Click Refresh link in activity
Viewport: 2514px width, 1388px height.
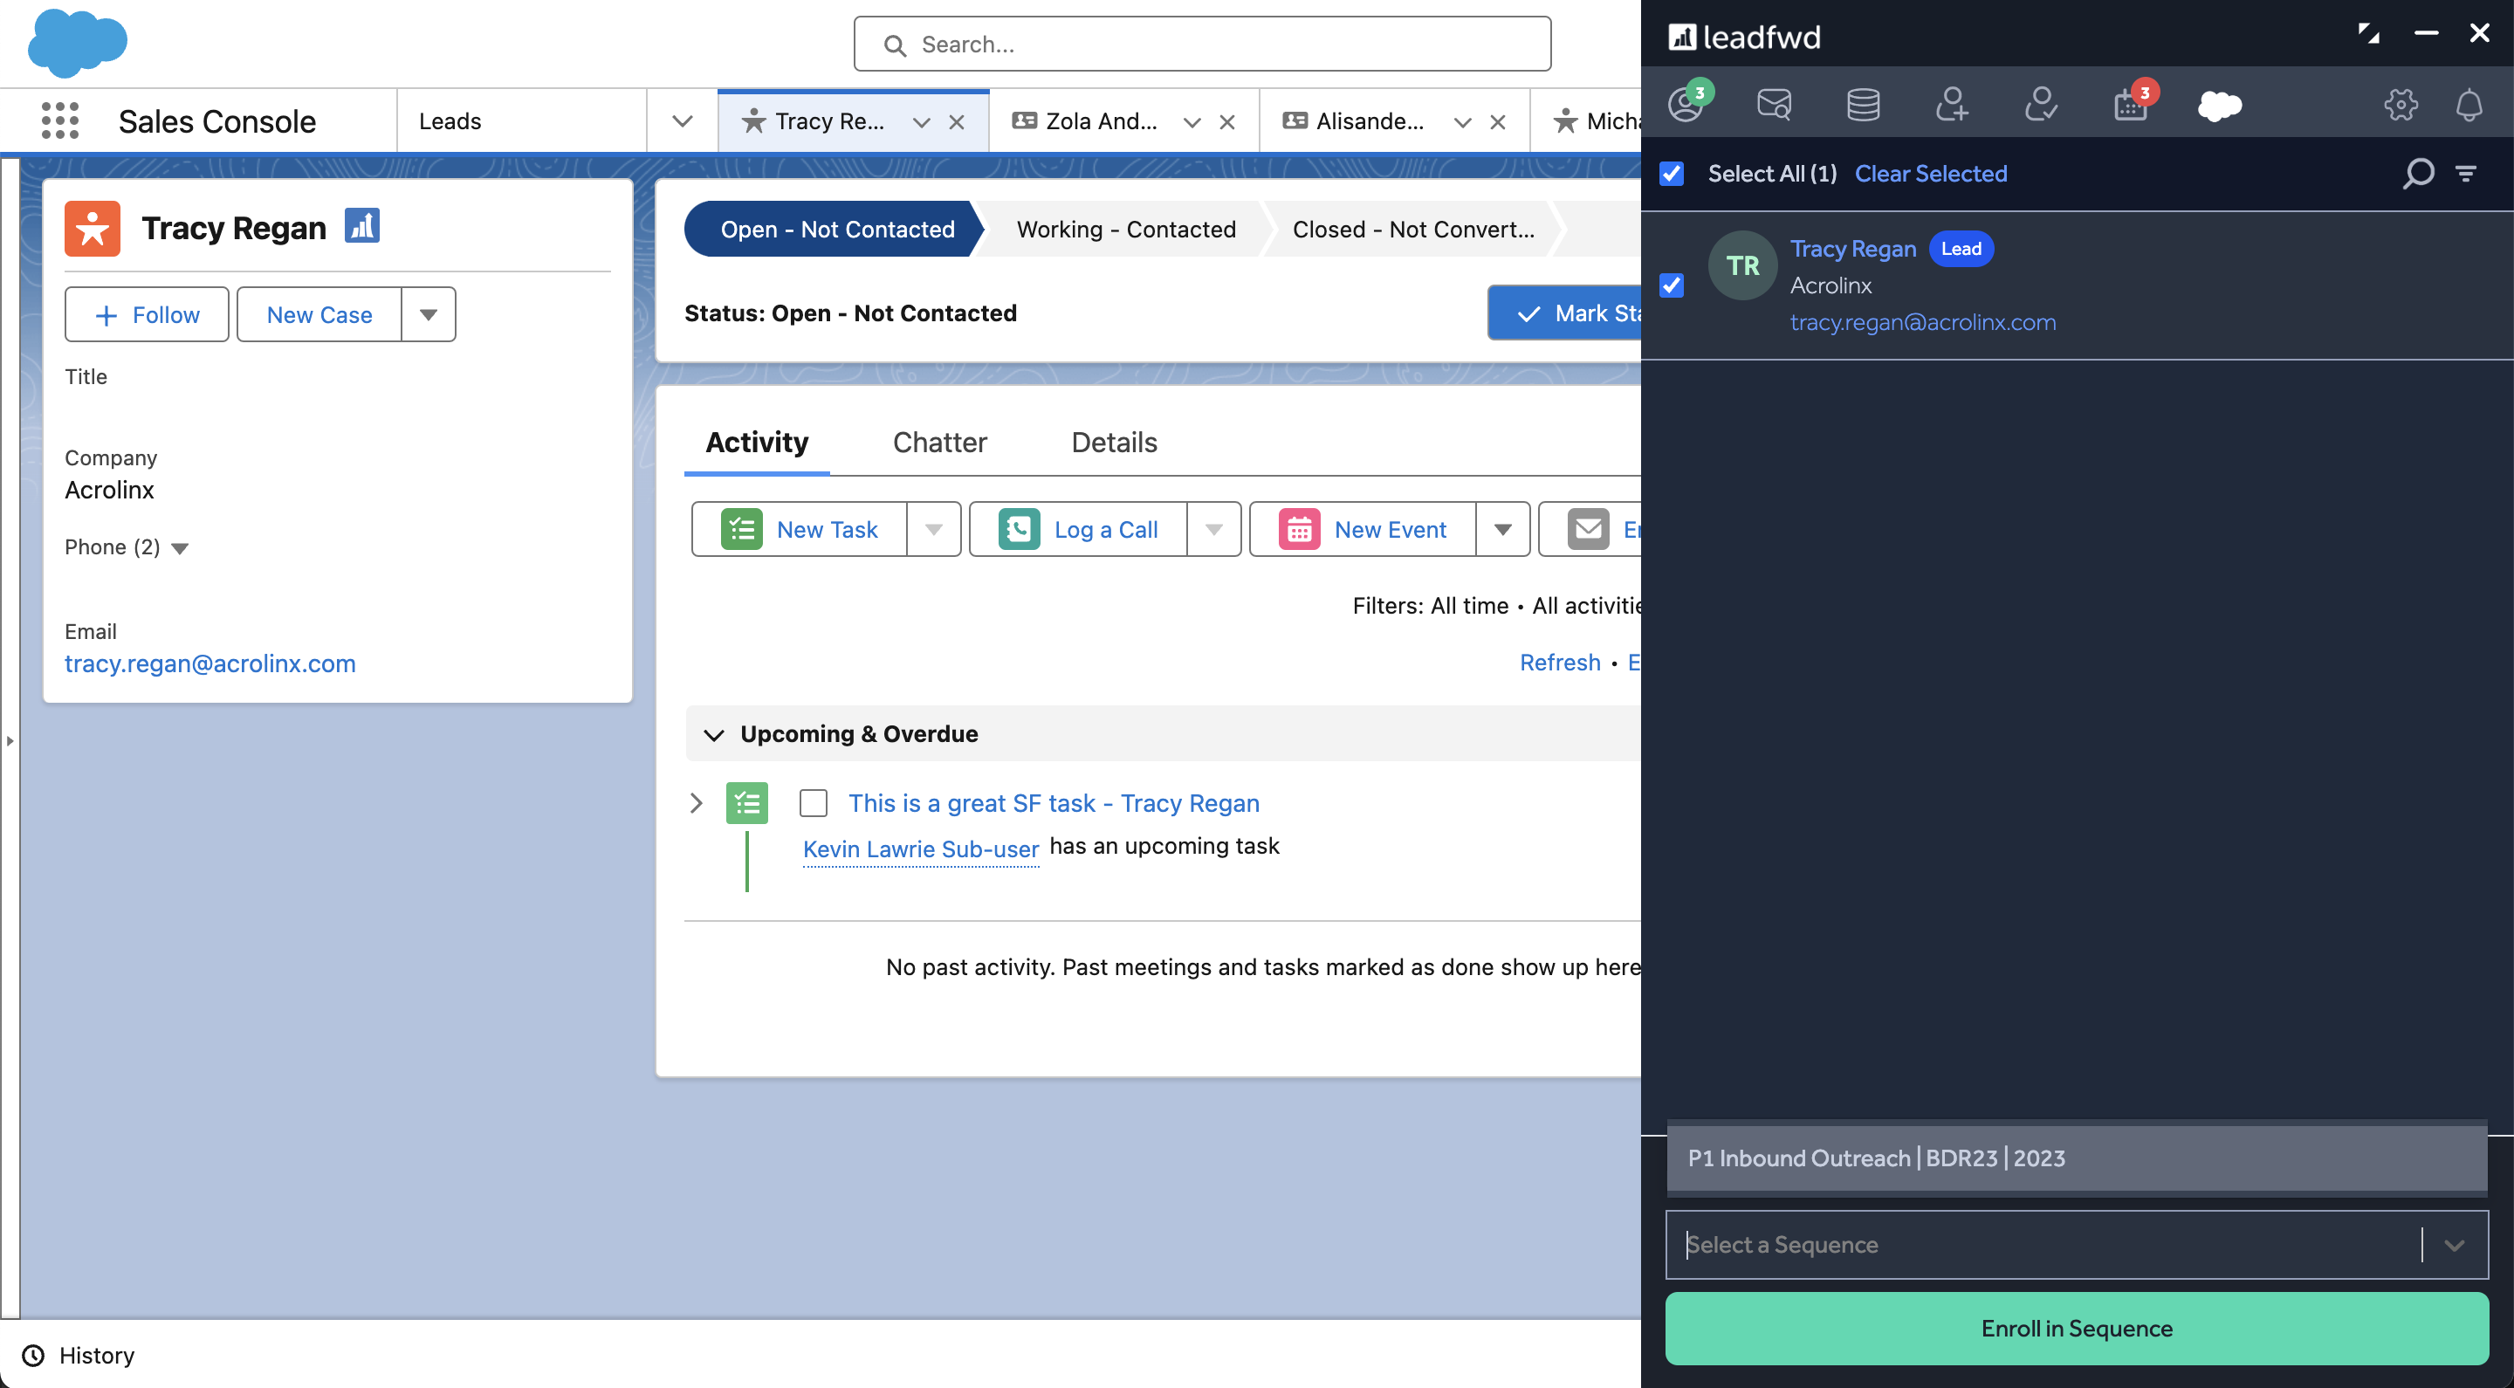(1560, 663)
